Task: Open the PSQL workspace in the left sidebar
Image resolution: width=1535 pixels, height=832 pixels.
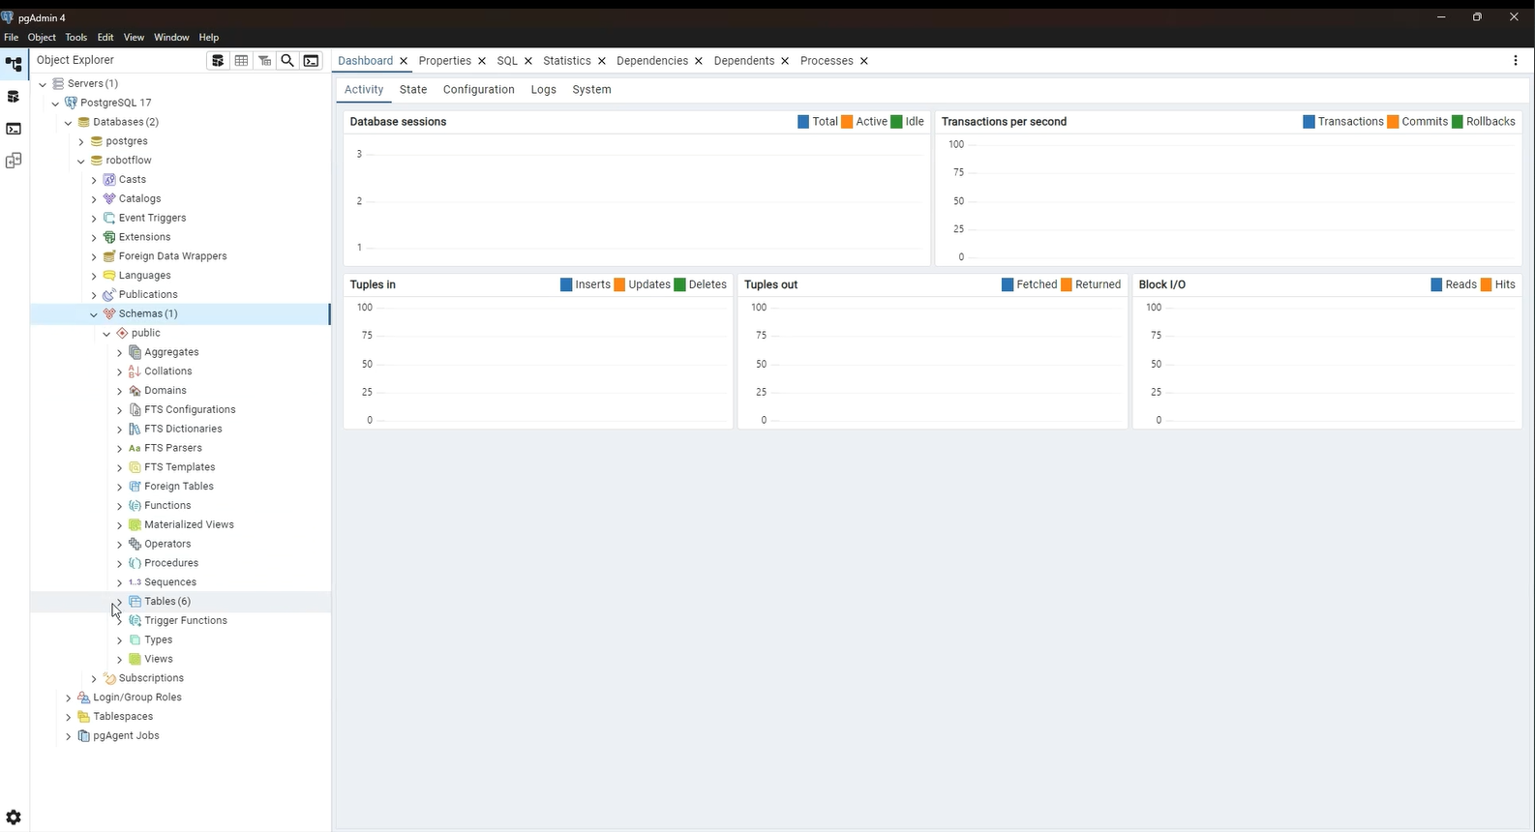Action: pos(14,129)
